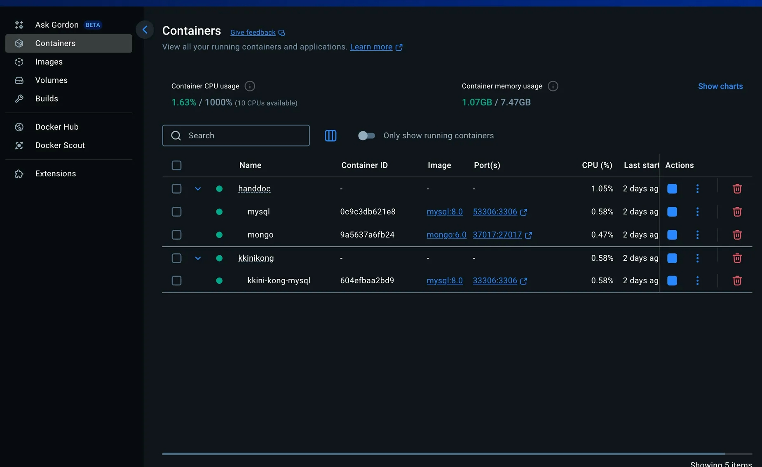Collapse the handdoc group

pyautogui.click(x=198, y=189)
